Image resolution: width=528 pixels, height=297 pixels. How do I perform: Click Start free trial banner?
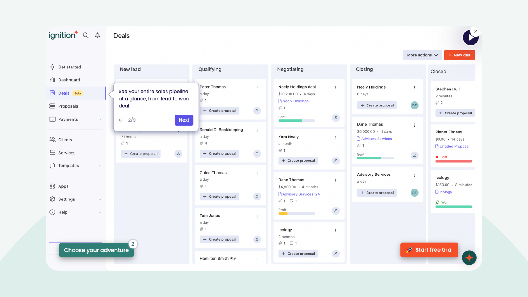tap(429, 250)
